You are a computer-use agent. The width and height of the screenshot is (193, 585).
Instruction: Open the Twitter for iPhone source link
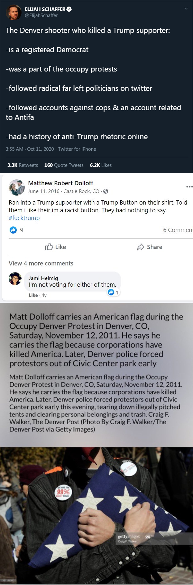point(77,149)
